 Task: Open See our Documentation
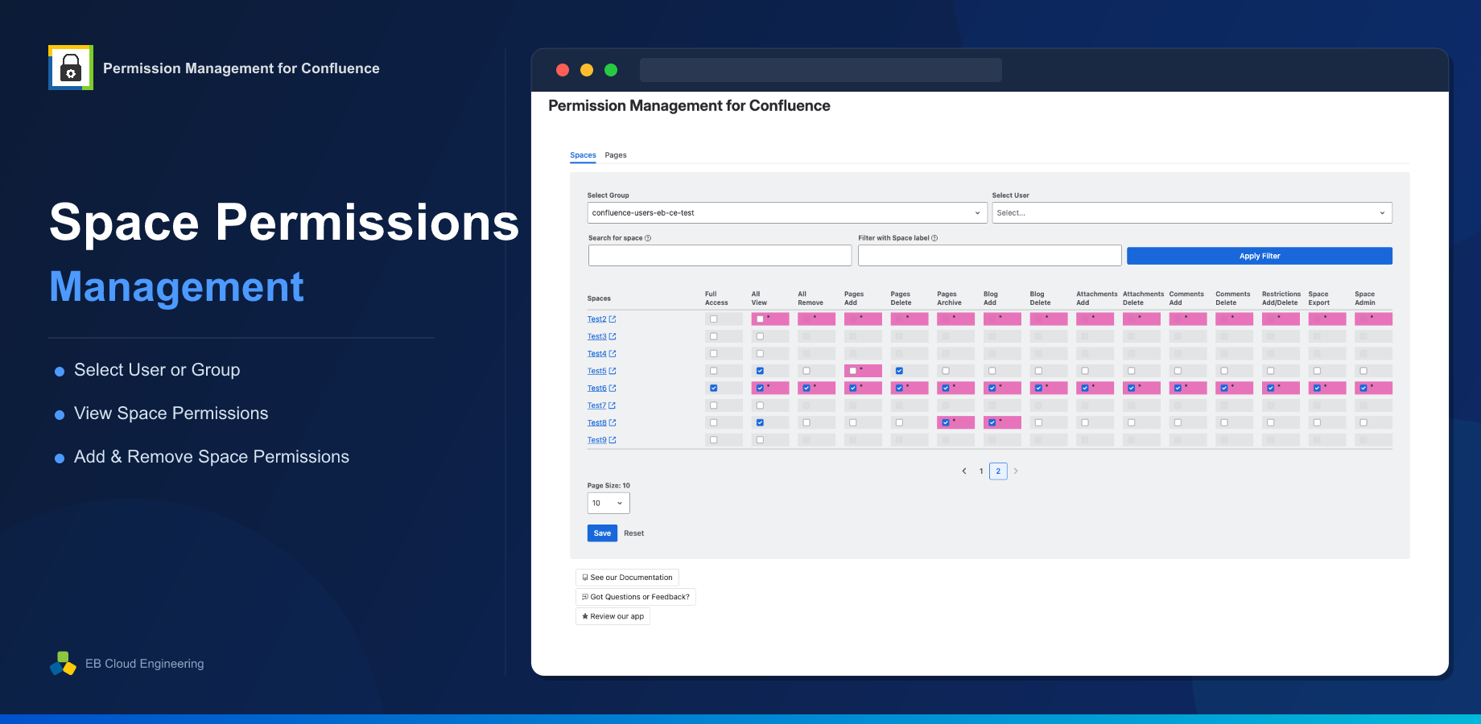pyautogui.click(x=627, y=578)
